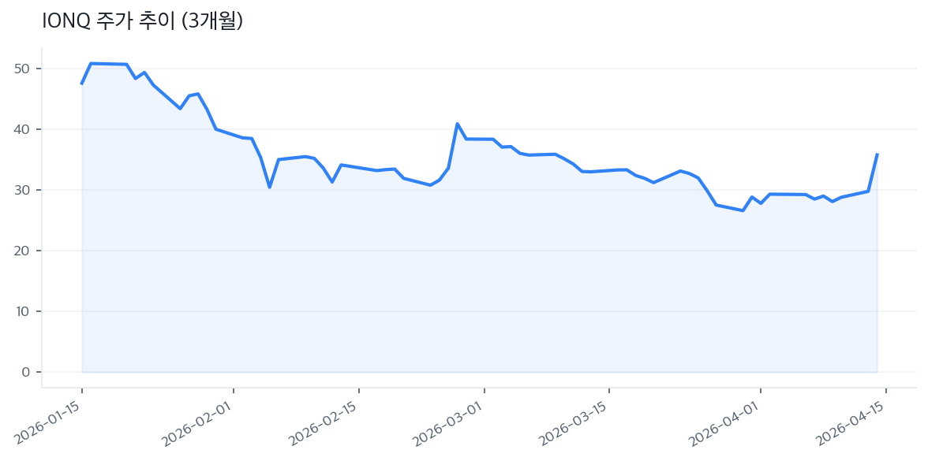
Task: Click the highest price point near 2026-01-15
Action: [91, 63]
